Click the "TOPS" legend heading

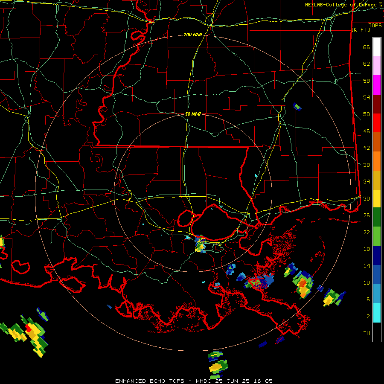375,26
